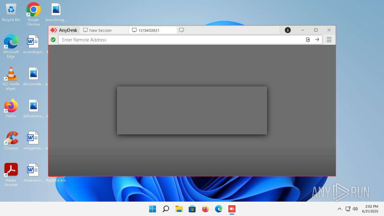
Task: Minimize the AnyDesk window
Action: (x=303, y=30)
